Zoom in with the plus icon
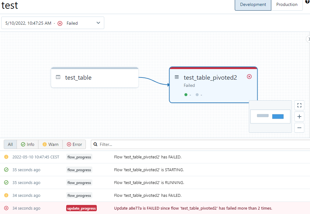The height and width of the screenshot is (214, 310). (299, 117)
